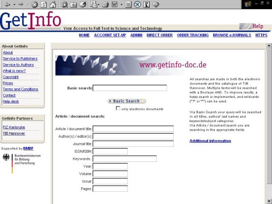Open the Favorites folder icon
Screen dimensions: 272x204
pos(73,5)
